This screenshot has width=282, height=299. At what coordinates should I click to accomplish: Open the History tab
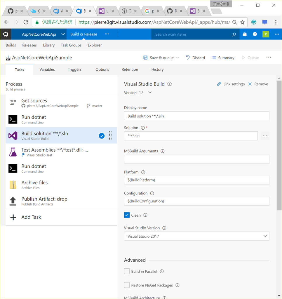click(157, 69)
